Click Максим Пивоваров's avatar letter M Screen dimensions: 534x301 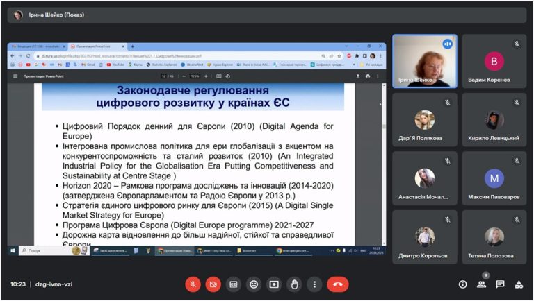[494, 178]
